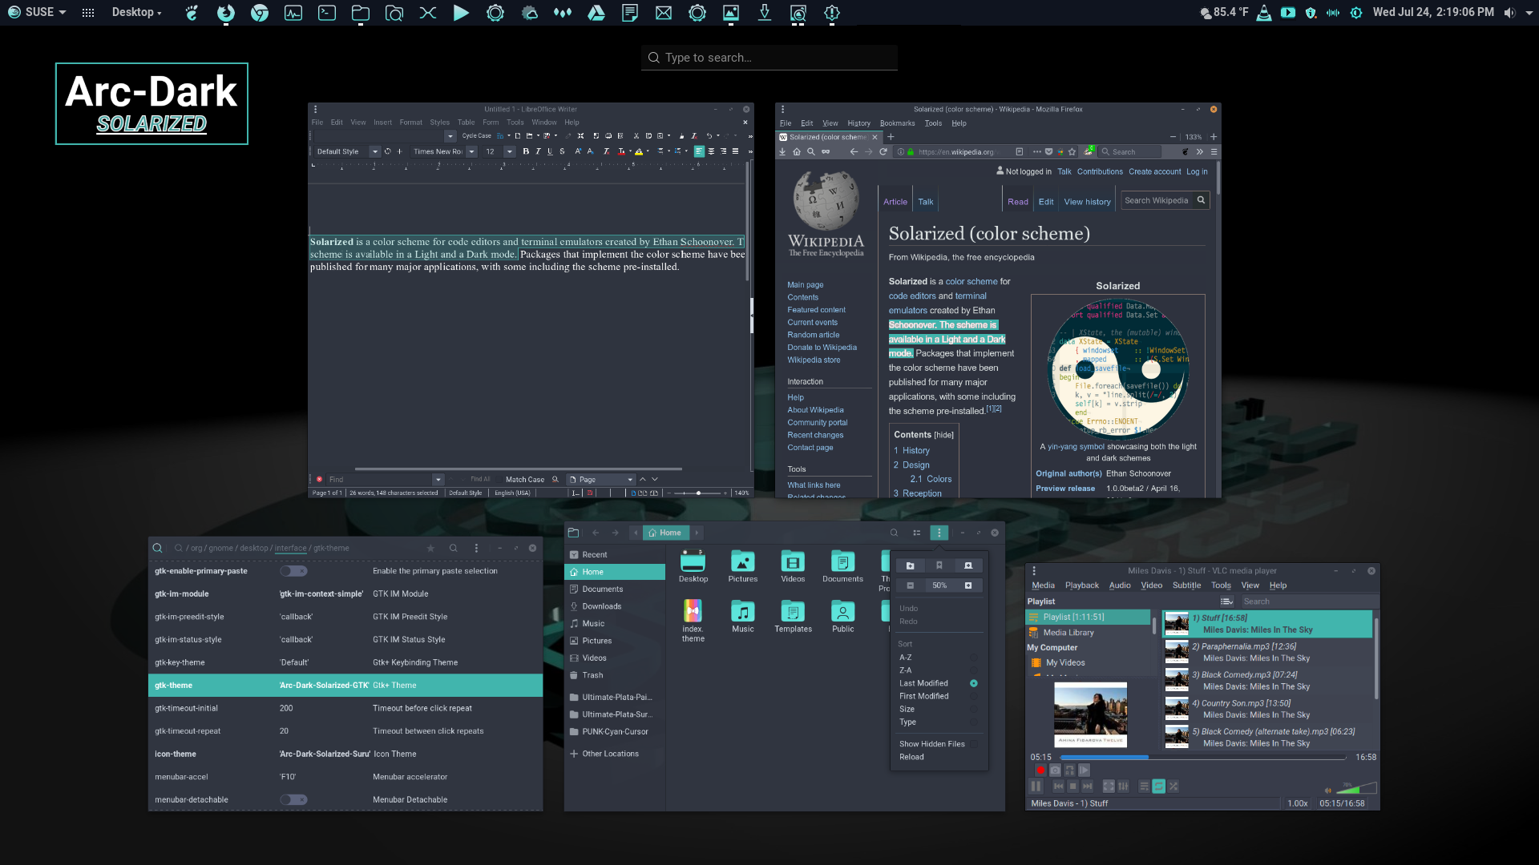Click the 'color scheme' link in article

(971, 282)
